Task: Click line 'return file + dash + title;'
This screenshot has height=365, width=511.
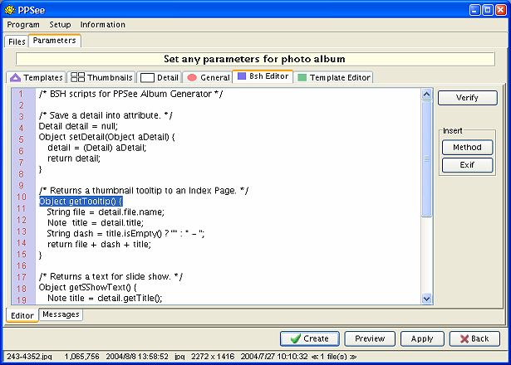Action: pos(99,245)
